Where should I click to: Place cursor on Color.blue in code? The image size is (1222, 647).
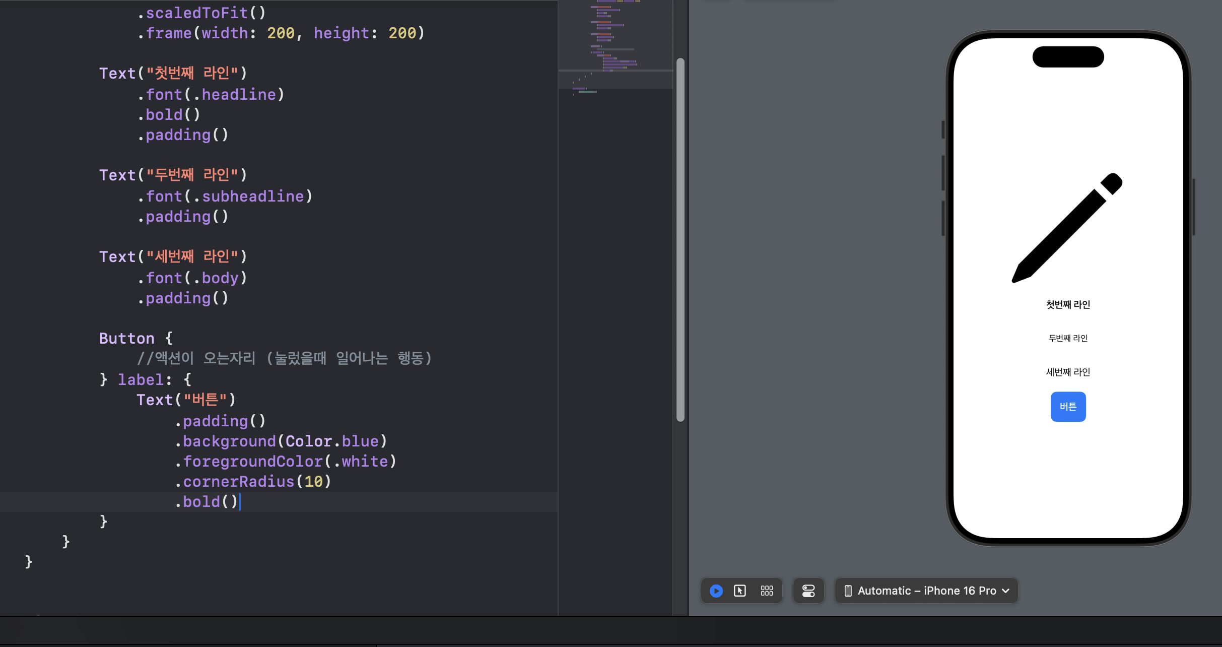coord(332,441)
